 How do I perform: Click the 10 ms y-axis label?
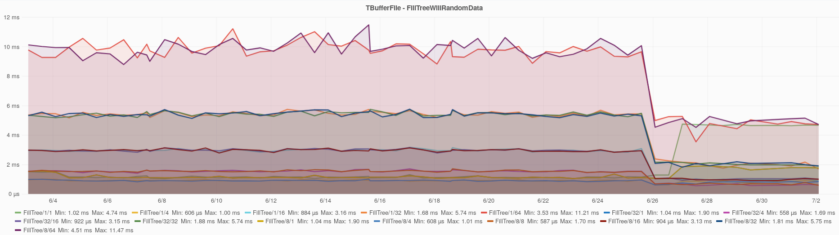pyautogui.click(x=12, y=47)
